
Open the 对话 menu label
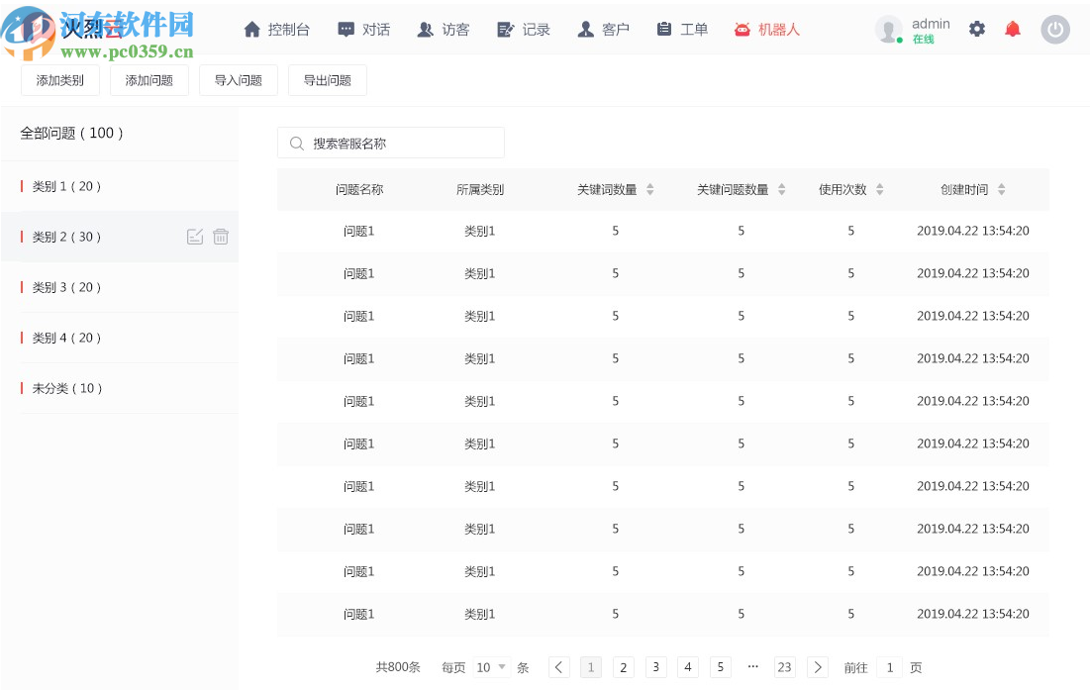pyautogui.click(x=376, y=29)
